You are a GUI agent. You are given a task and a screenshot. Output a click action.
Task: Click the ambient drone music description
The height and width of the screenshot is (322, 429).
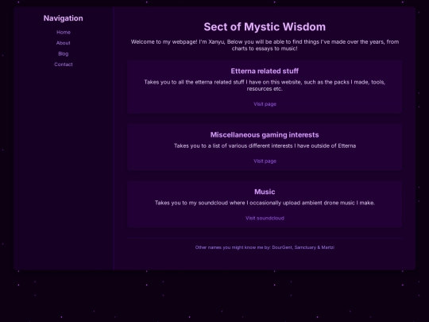pyautogui.click(x=265, y=203)
